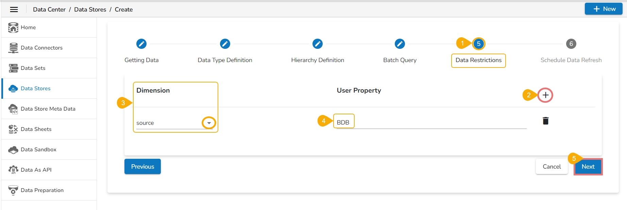Screen dimensions: 627x210
Task: Click the New button
Action: coord(604,9)
